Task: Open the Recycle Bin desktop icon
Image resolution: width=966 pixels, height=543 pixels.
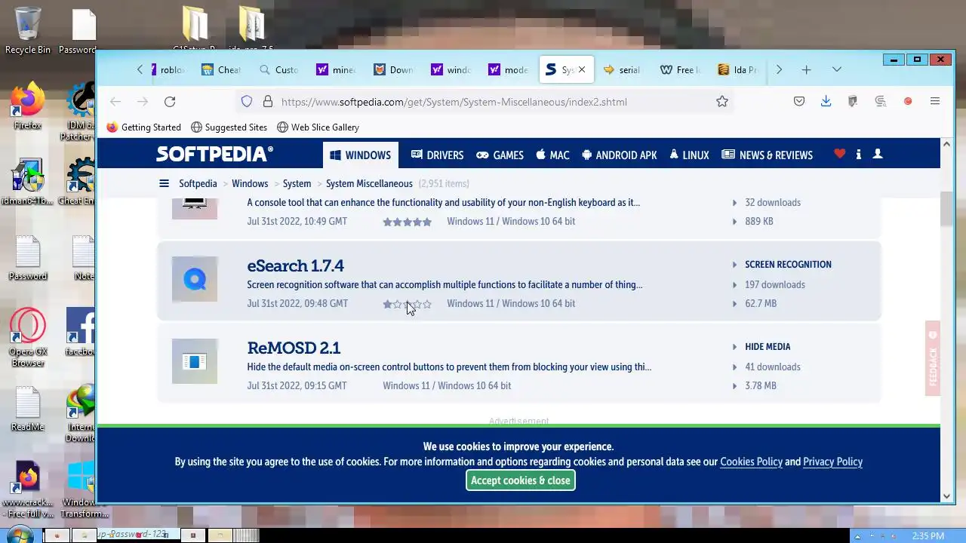Action: (x=28, y=30)
